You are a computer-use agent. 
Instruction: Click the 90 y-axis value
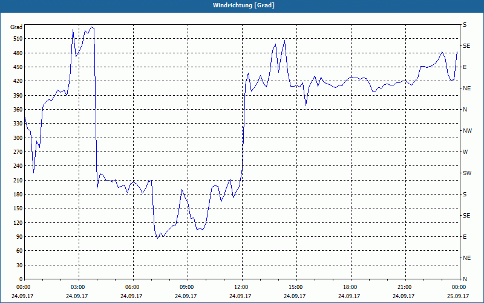tap(19, 237)
